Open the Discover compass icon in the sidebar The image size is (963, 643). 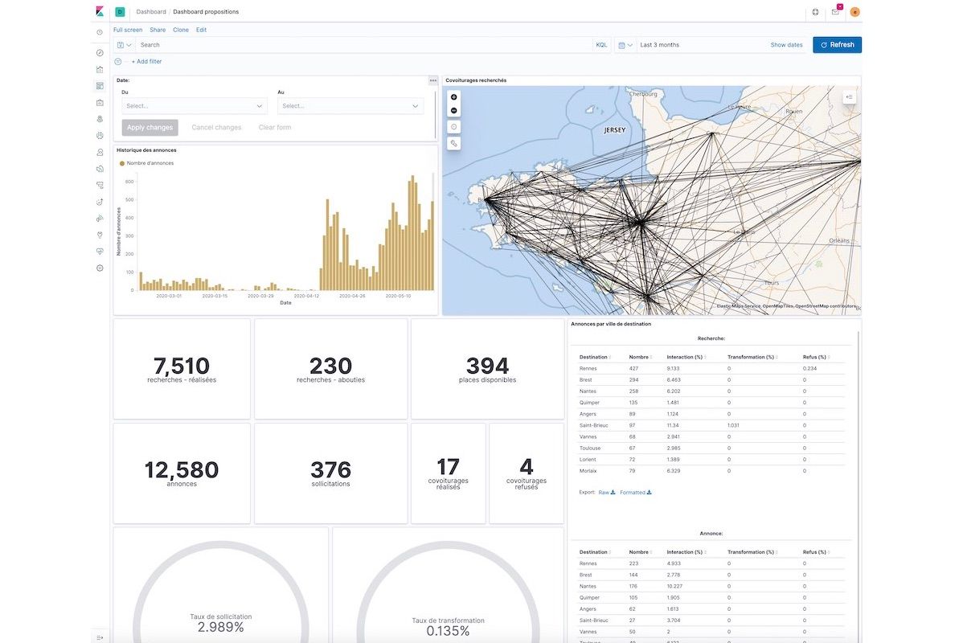[99, 52]
